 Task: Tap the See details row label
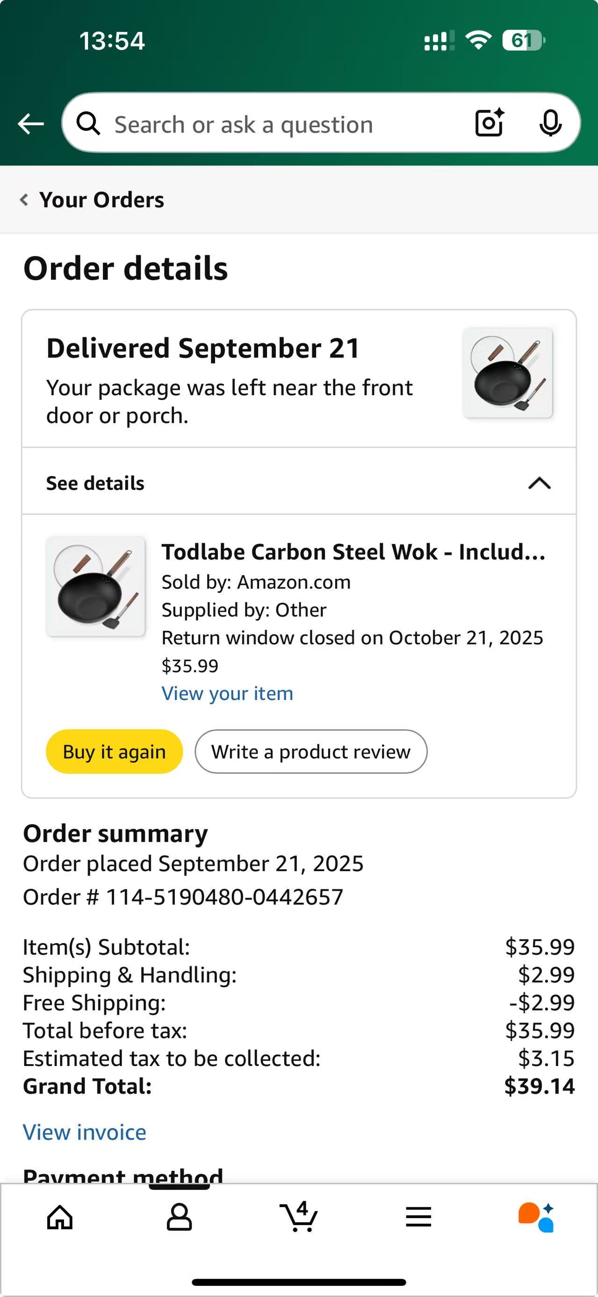click(x=95, y=483)
